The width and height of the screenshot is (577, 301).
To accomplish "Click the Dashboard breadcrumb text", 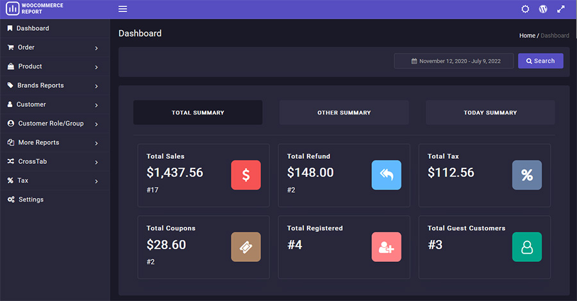I will [x=555, y=36].
